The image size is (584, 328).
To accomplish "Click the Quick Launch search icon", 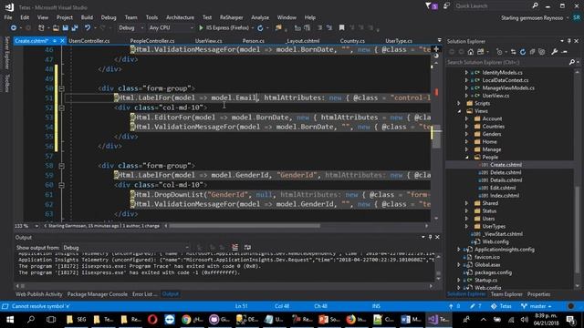I will pyautogui.click(x=536, y=6).
